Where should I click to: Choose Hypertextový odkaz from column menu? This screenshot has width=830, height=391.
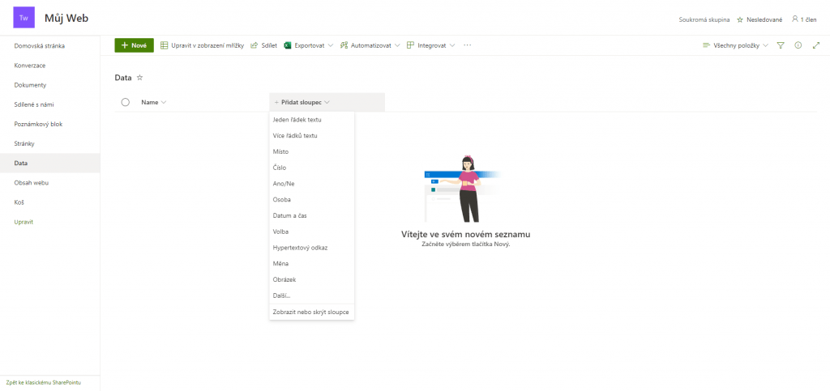pos(300,247)
